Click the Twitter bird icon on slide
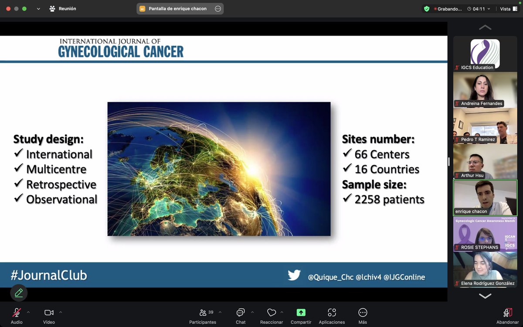Image resolution: width=523 pixels, height=327 pixels. (294, 276)
